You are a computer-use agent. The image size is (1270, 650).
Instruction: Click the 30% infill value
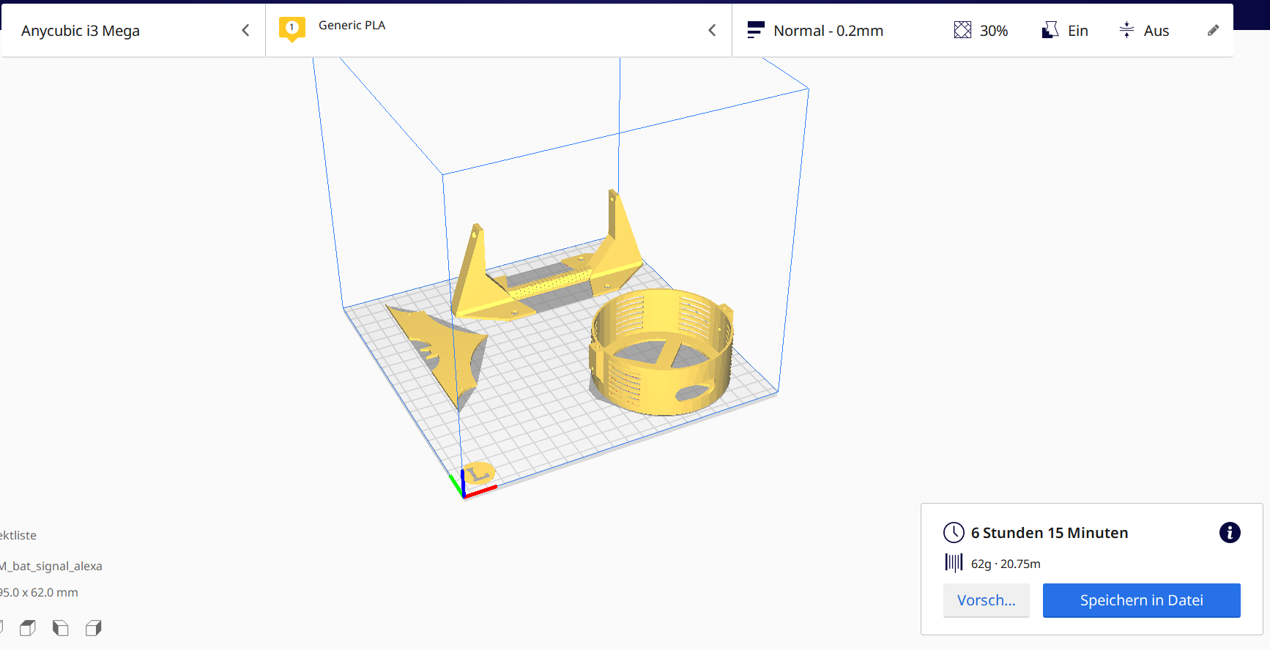(994, 31)
